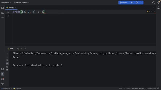
Task: Click line number 2 in gutter
Action: click(8, 16)
